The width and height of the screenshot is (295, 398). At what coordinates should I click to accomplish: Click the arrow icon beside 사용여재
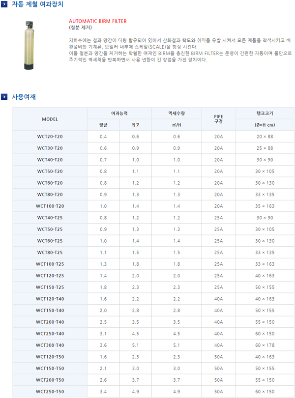[4, 97]
